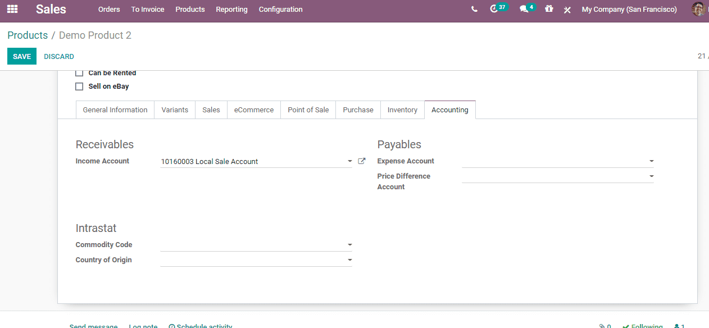Click the Demo Product 2 breadcrumb text
Screen dimensions: 709x328
click(95, 35)
